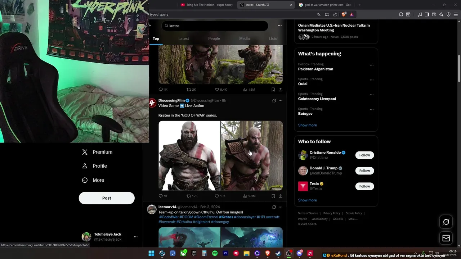Open Brave Wallet icon
This screenshot has height=259, width=461.
(x=434, y=14)
